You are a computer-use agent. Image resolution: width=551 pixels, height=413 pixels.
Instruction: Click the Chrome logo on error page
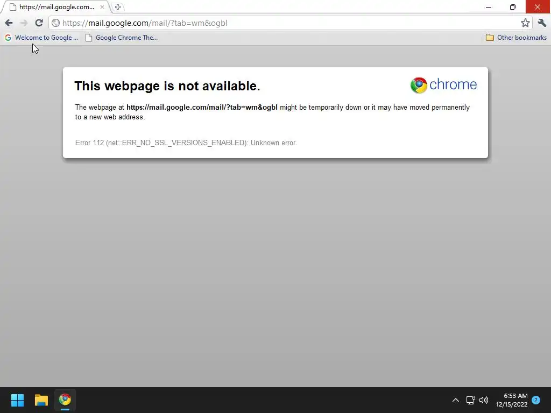[x=443, y=85]
